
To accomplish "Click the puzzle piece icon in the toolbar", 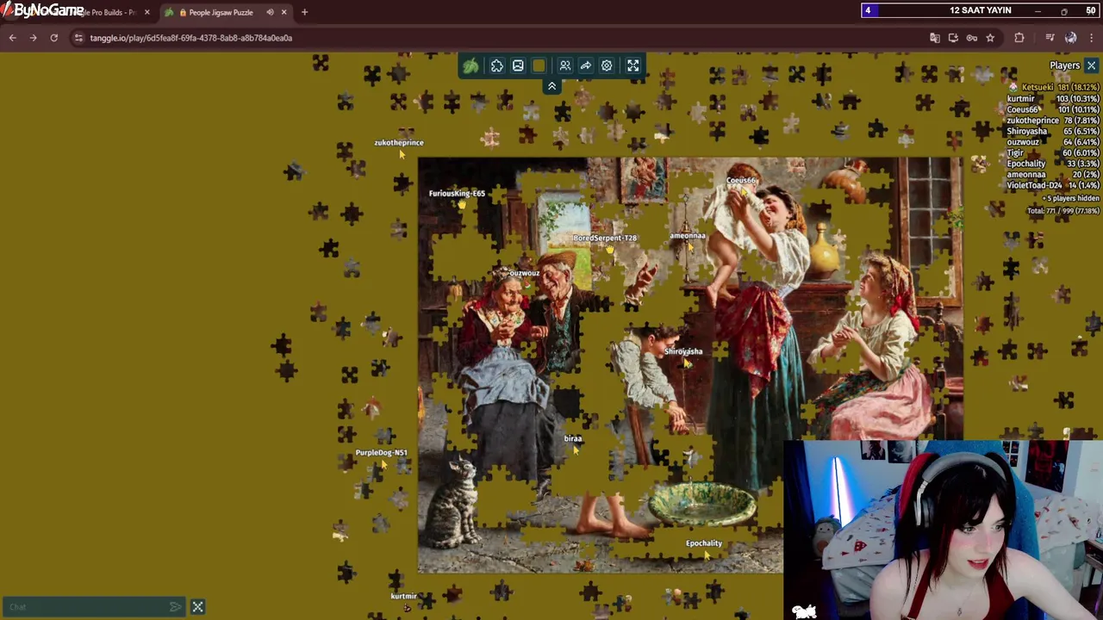I will coord(497,65).
